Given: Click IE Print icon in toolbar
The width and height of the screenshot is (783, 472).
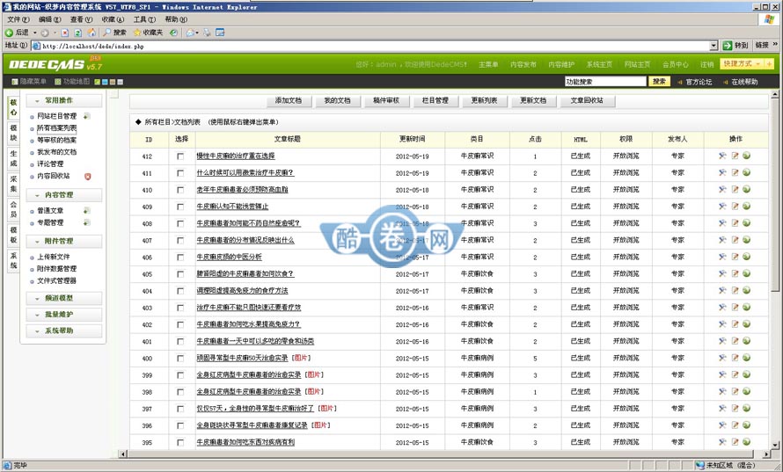Looking at the screenshot, I should pyautogui.click(x=207, y=33).
